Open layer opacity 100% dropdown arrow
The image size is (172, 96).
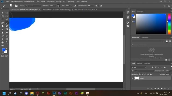[x=171, y=71]
